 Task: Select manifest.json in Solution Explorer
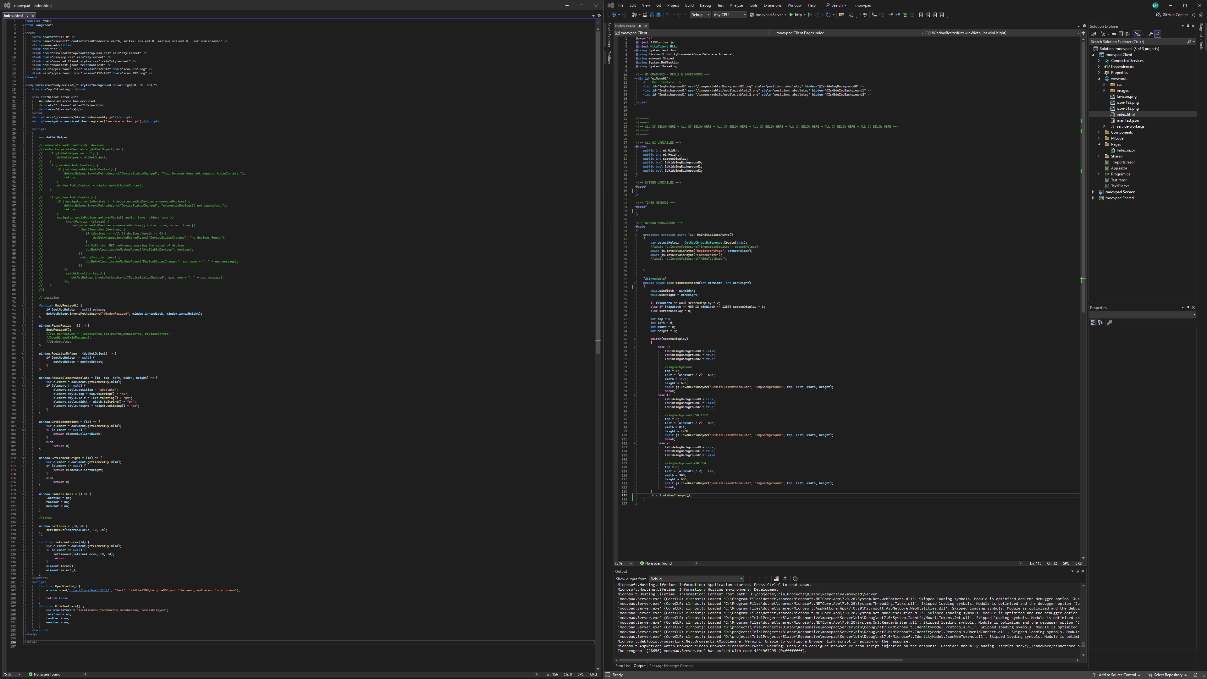click(1127, 120)
